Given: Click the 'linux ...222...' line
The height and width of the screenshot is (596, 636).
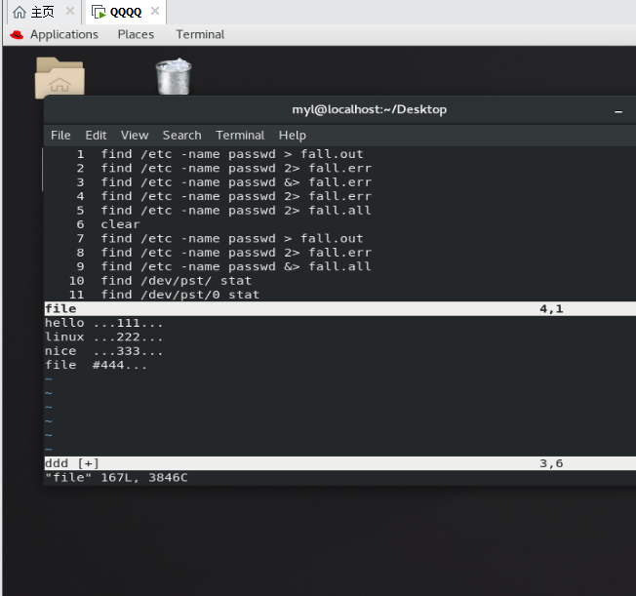Looking at the screenshot, I should click(103, 338).
